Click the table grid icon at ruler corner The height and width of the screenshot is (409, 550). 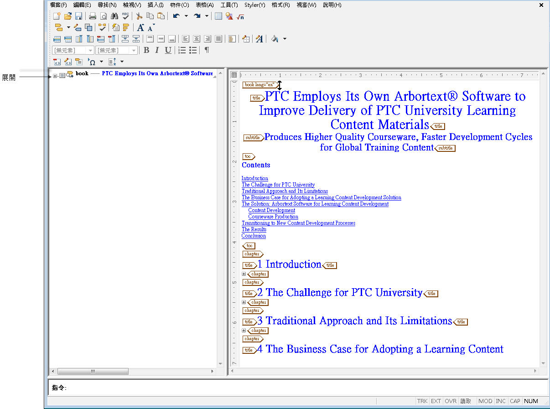pyautogui.click(x=234, y=75)
